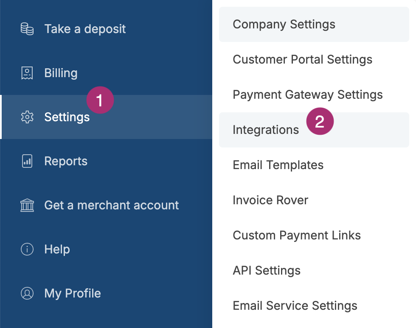Open Email Service Settings
Image resolution: width=416 pixels, height=328 pixels.
tap(295, 306)
